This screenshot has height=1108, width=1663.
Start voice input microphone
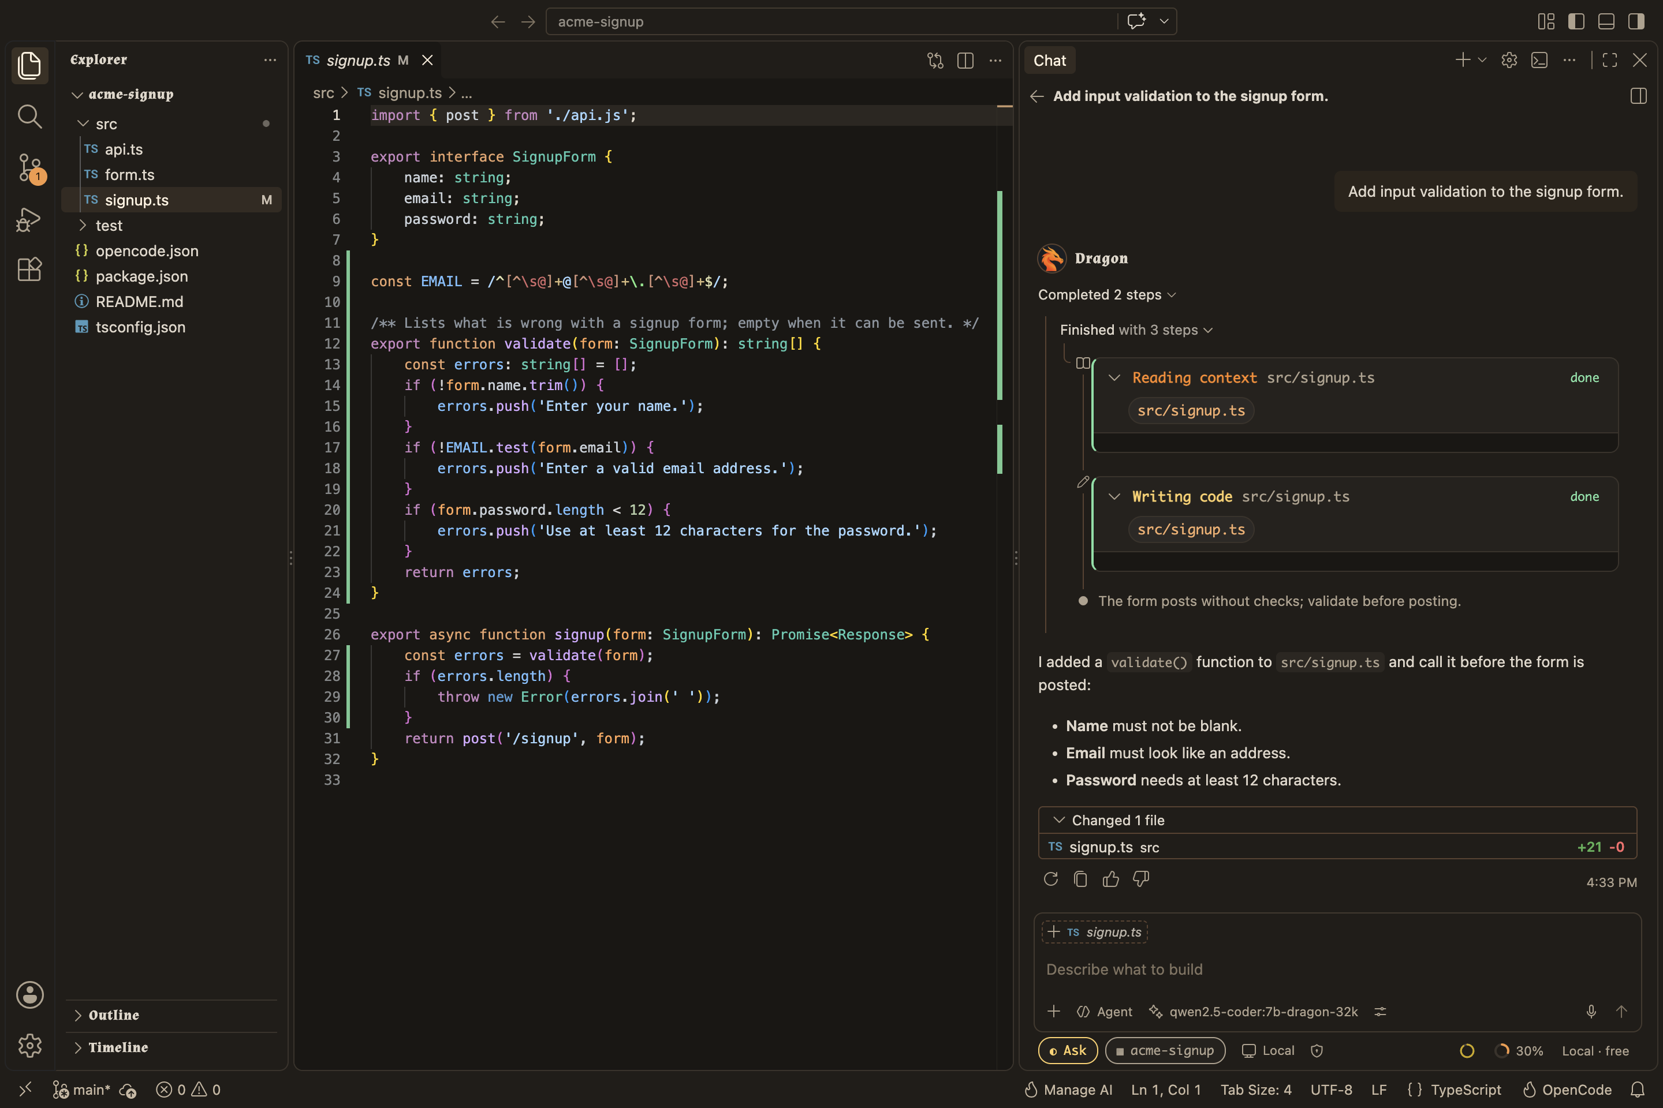(1591, 1011)
